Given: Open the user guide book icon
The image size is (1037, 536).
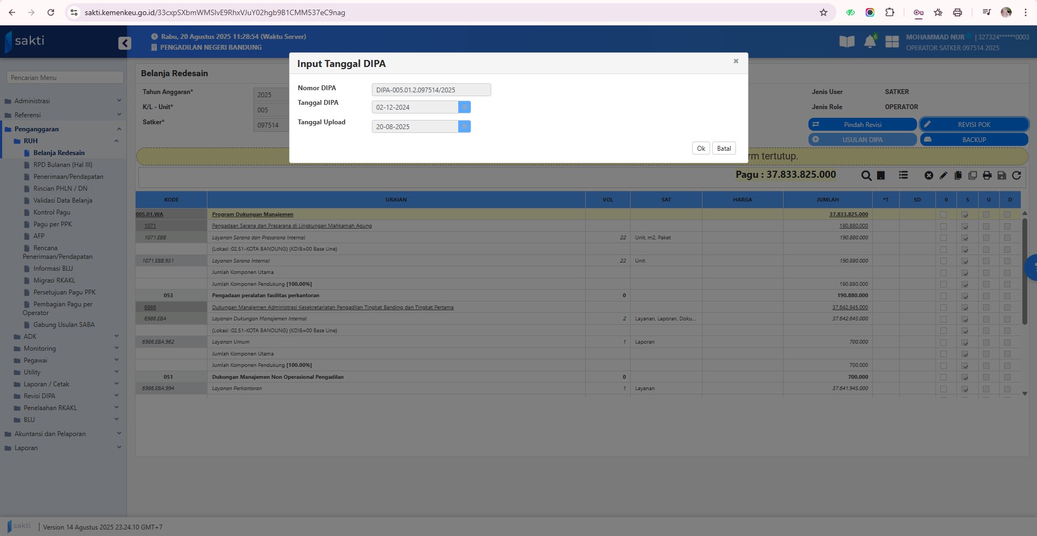Looking at the screenshot, I should 847,42.
